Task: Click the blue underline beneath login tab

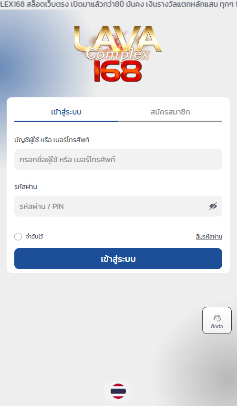Action: (66, 121)
